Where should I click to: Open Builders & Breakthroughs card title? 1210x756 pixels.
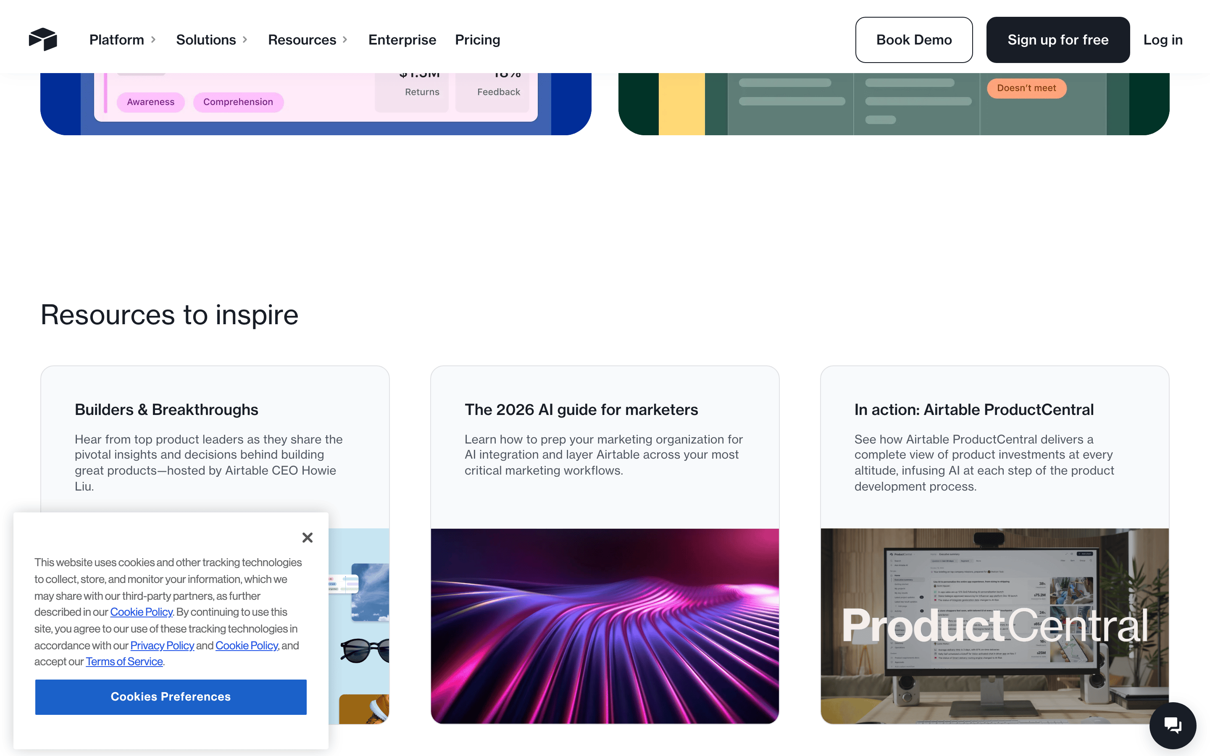point(166,409)
